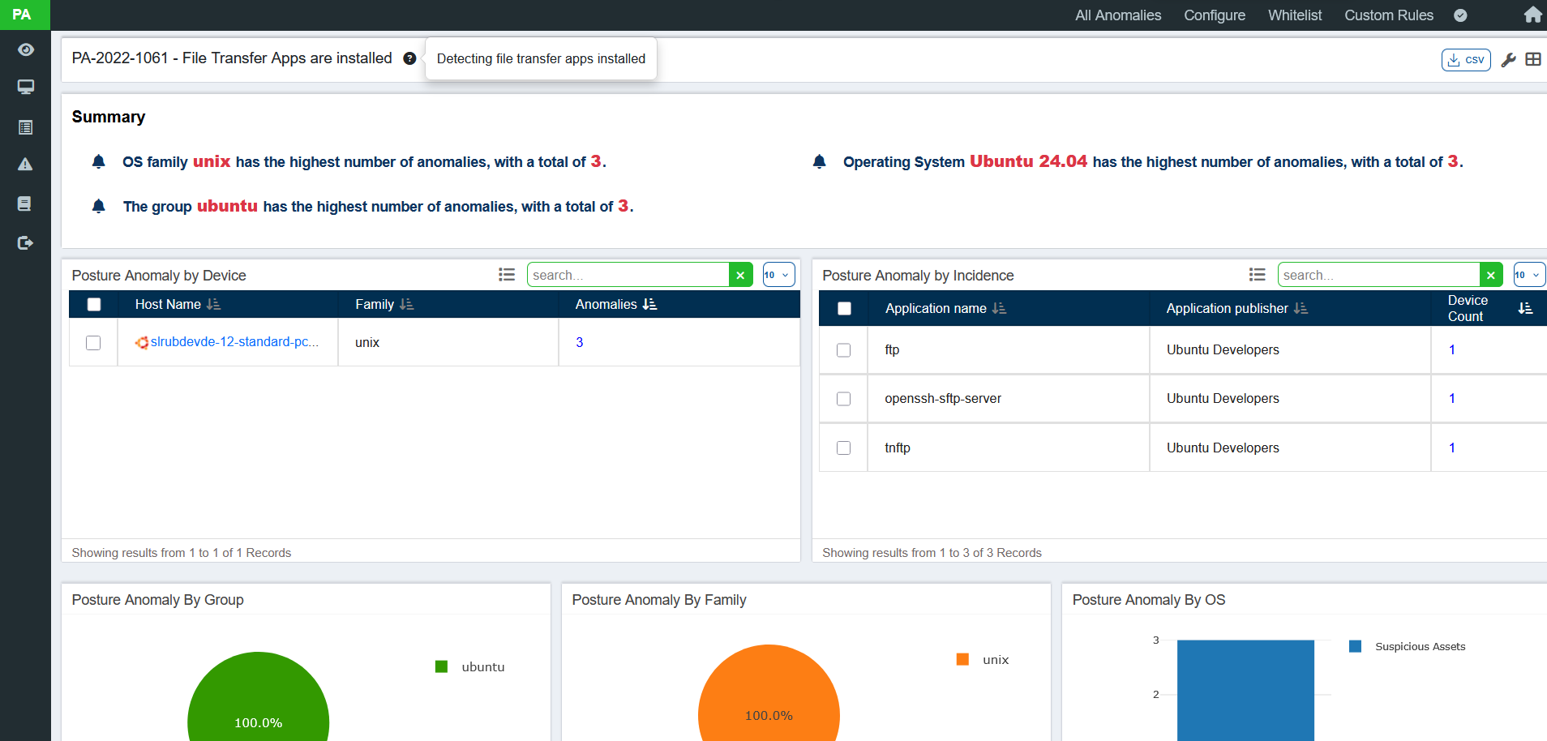Open column list icon in Posture Anomaly by Incidence

point(1258,275)
